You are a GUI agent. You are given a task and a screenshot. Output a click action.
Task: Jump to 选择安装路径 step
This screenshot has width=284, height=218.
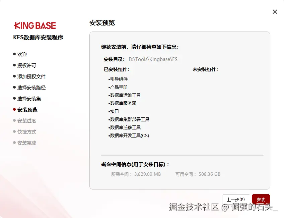click(x=31, y=88)
